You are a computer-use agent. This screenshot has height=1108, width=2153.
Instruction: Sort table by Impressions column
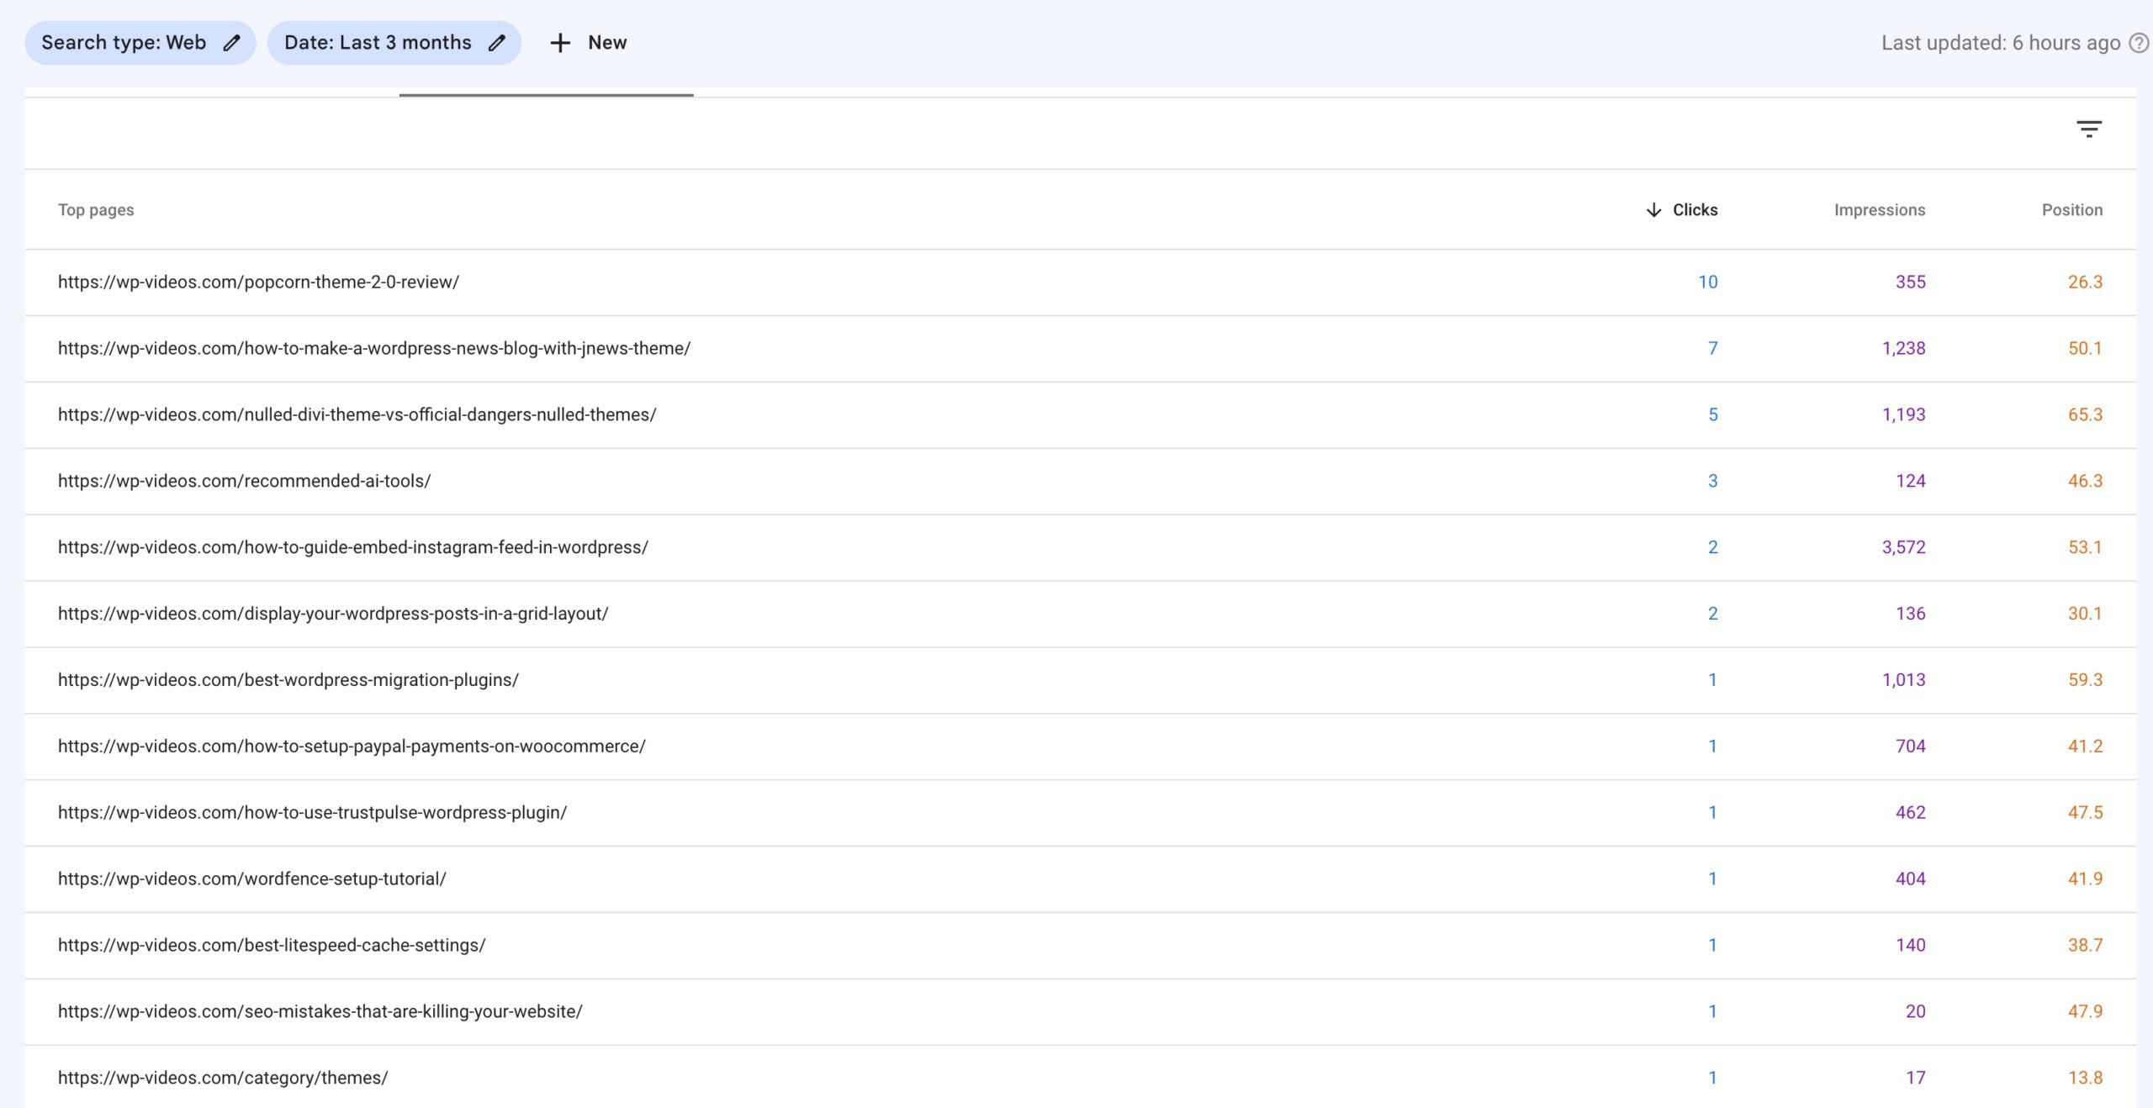tap(1879, 210)
